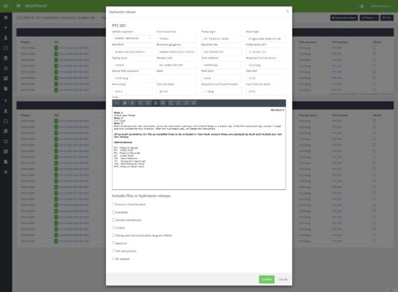398x292 pixels.
Task: Click the Actual Test pressure field
Action: point(132,78)
